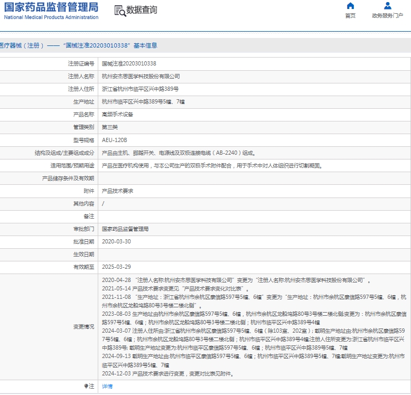The image size is (411, 395).
Task: Click management class 第三类
Action: (x=110, y=127)
